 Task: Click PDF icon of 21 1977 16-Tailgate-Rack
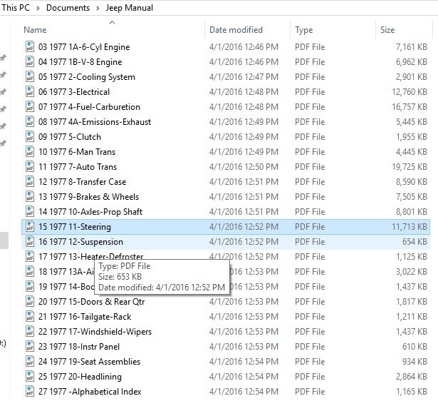30,316
